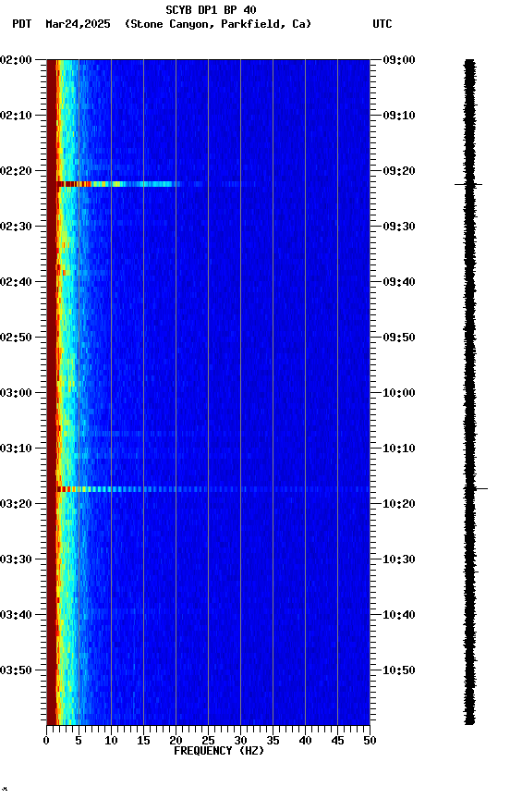Screen dimensions: 510x799
Task: Click the 45 Hz frequency tick label
Action: point(337,741)
